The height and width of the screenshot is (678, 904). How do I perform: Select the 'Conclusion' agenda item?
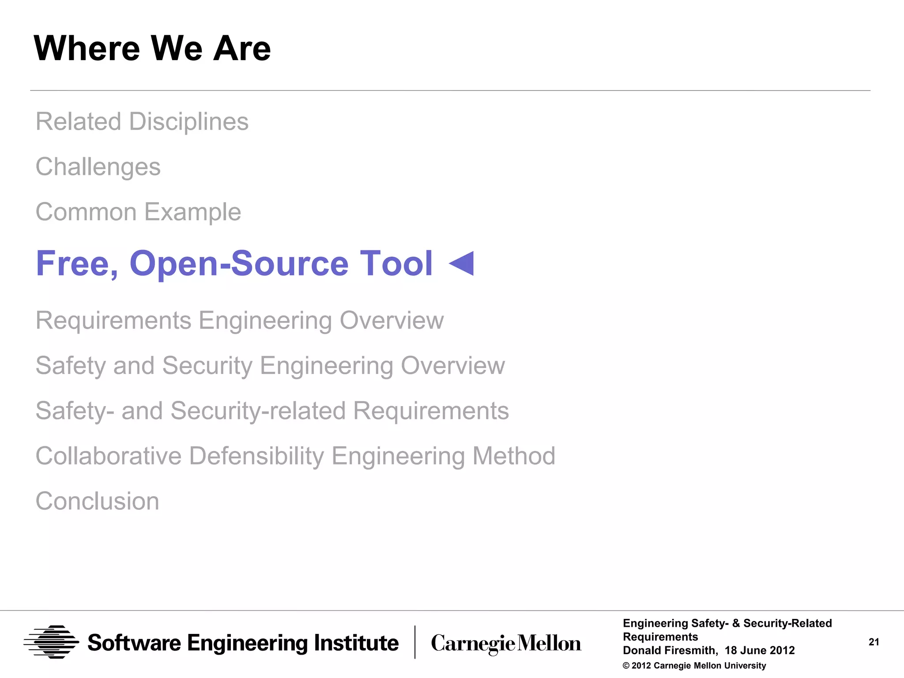98,501
